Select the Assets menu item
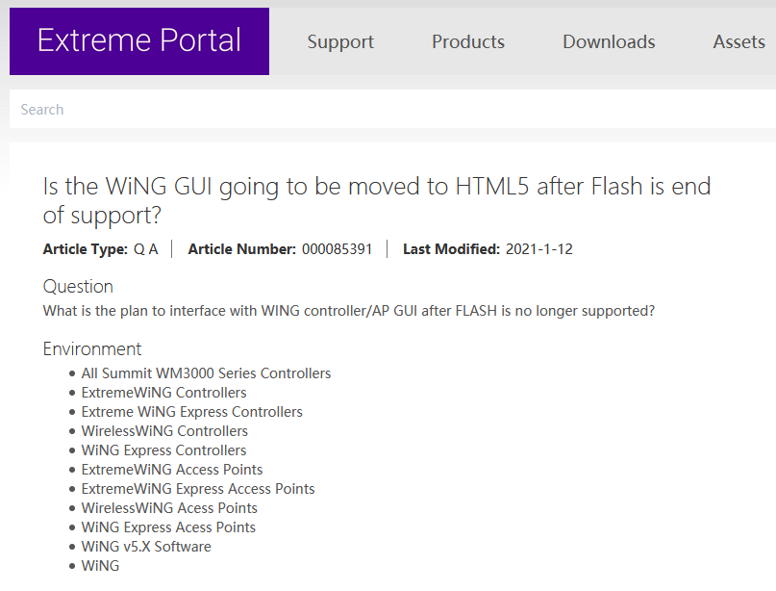The image size is (776, 591). pos(738,42)
